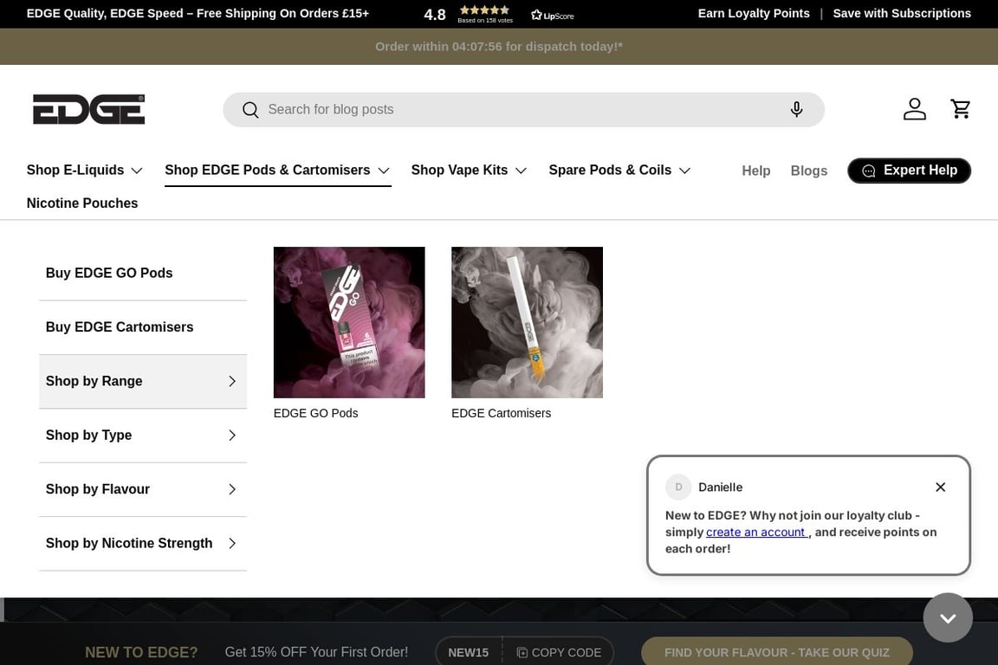
Task: Click the copy icon beside COPY CODE
Action: click(522, 652)
